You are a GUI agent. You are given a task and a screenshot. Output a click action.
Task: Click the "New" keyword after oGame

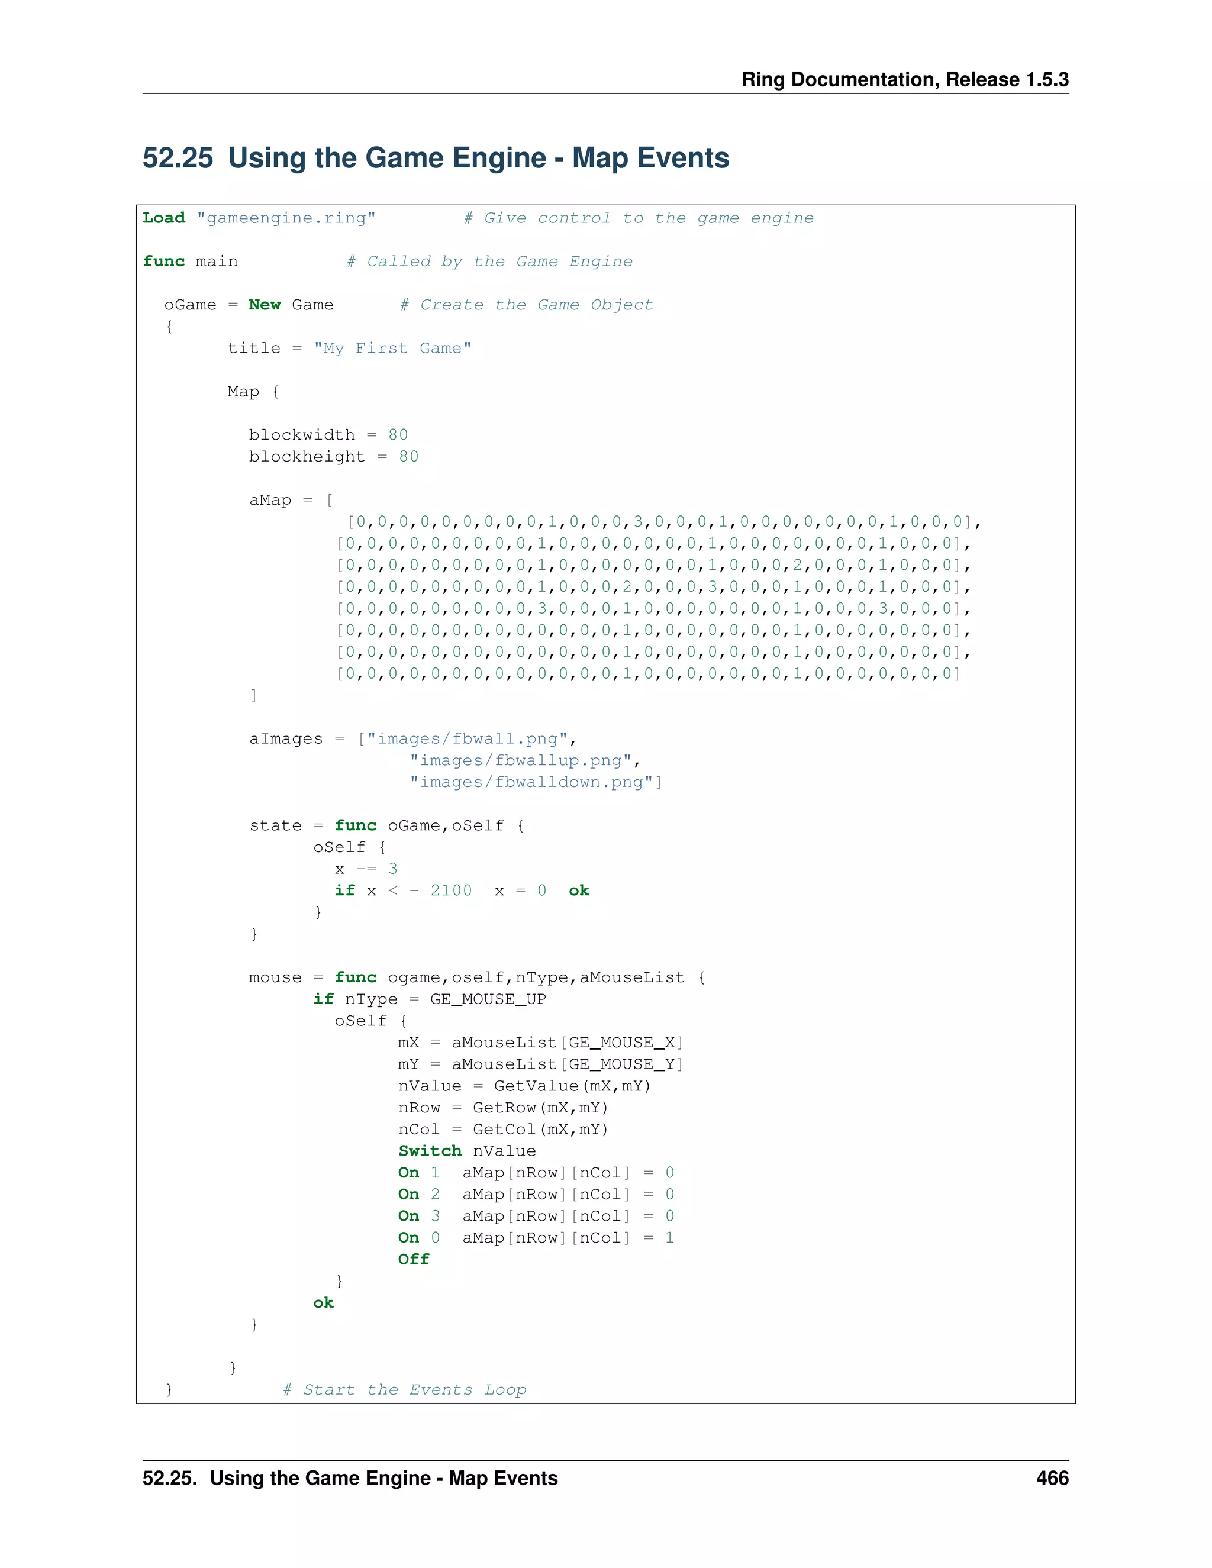[x=264, y=305]
